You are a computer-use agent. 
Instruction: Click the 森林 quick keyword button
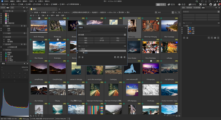86,38
